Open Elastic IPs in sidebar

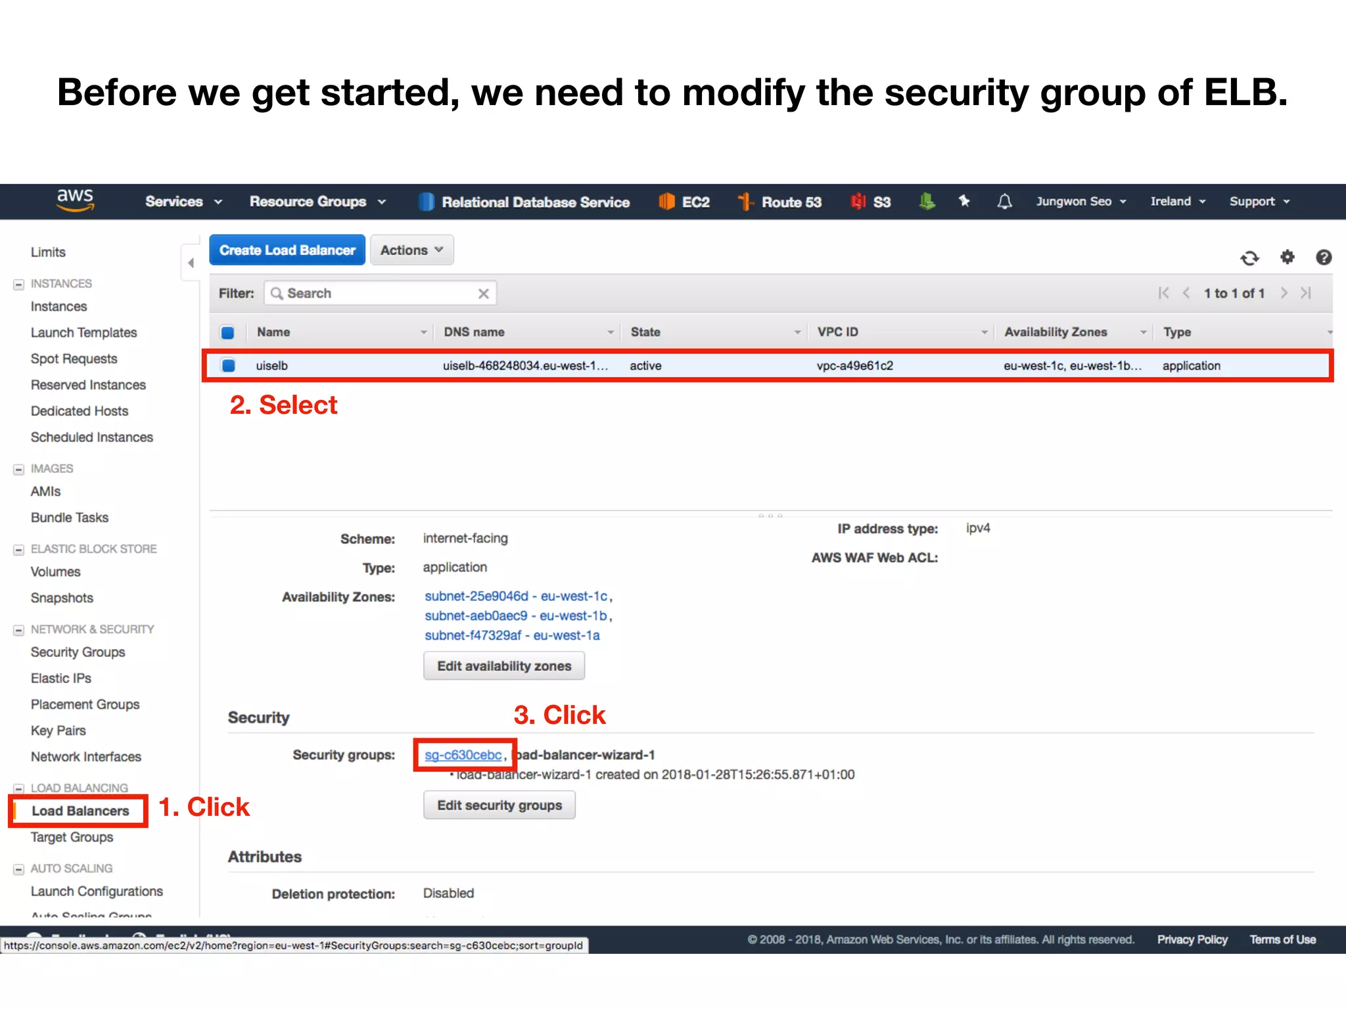60,679
